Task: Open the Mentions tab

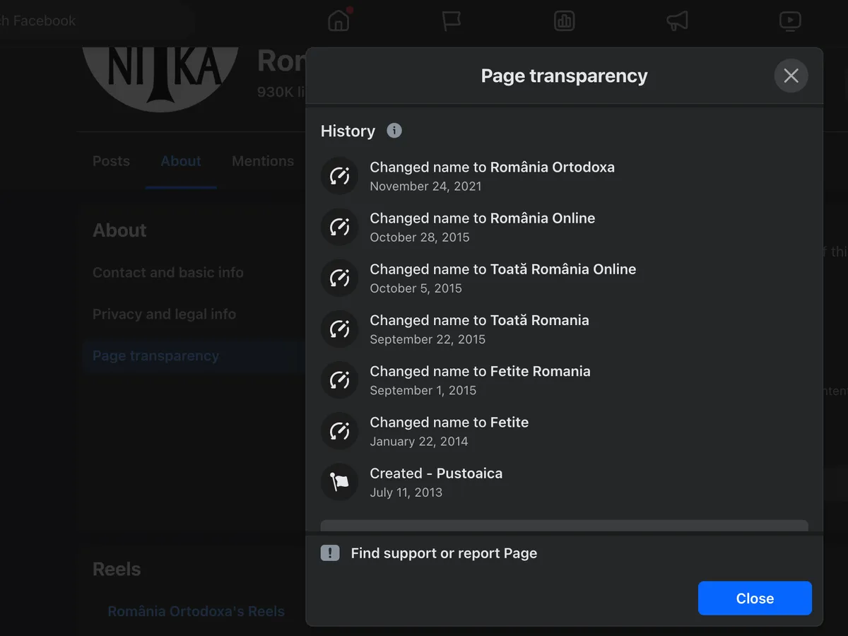Action: (263, 161)
